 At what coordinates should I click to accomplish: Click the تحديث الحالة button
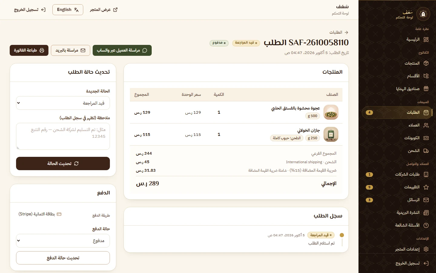63,163
